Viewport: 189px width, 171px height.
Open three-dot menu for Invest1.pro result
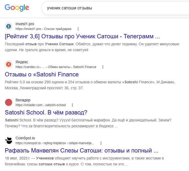coord(78,29)
